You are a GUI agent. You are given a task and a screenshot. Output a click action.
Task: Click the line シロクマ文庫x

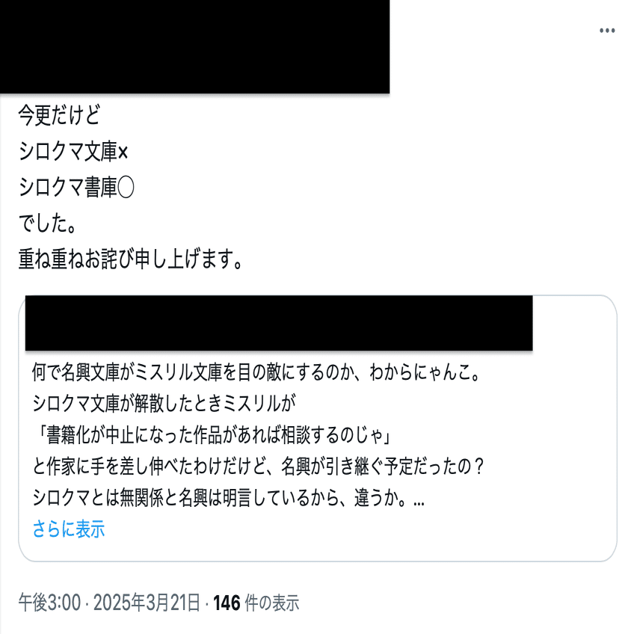pyautogui.click(x=73, y=152)
